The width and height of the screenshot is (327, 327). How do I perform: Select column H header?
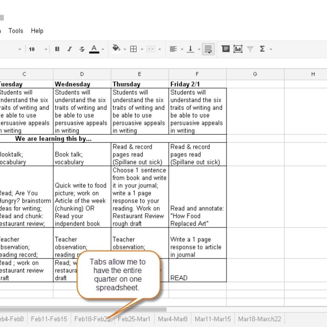coord(306,74)
